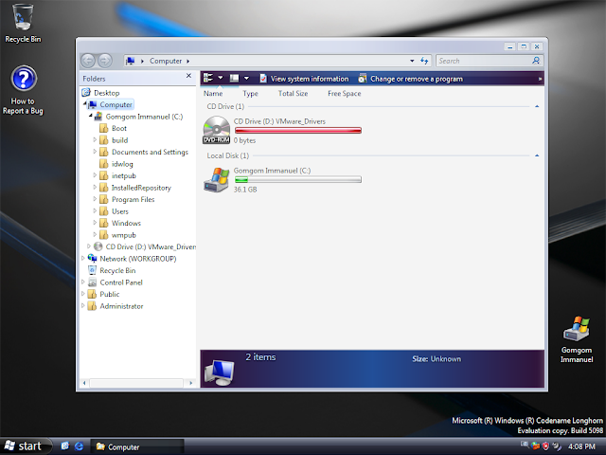Launch Internet Explorer from quick launch
Screen dimensions: 606x455
point(79,446)
